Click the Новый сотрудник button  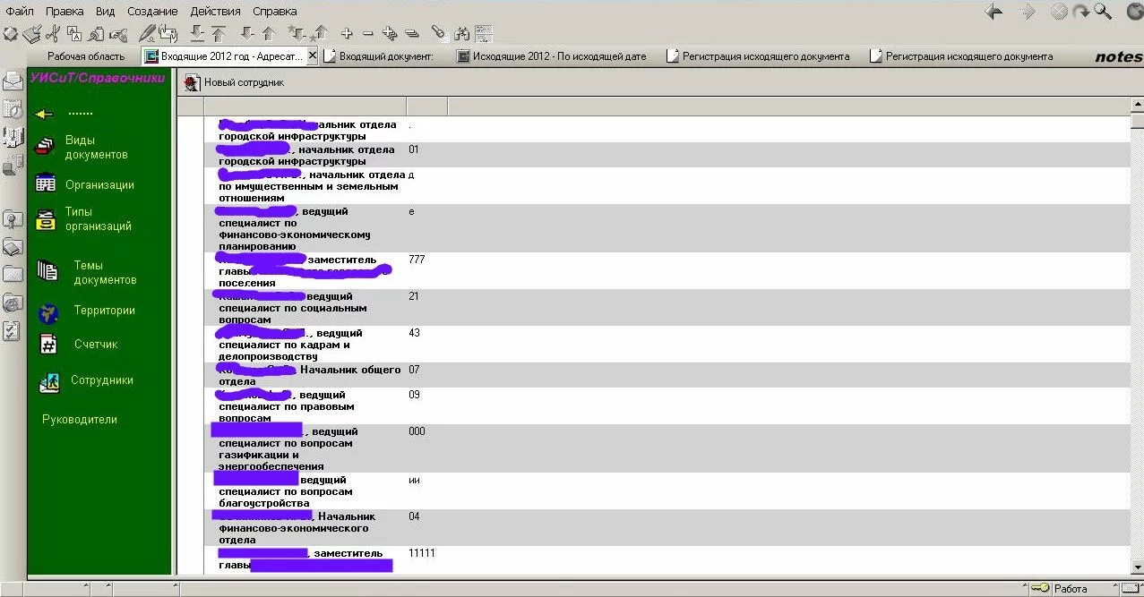click(x=234, y=82)
